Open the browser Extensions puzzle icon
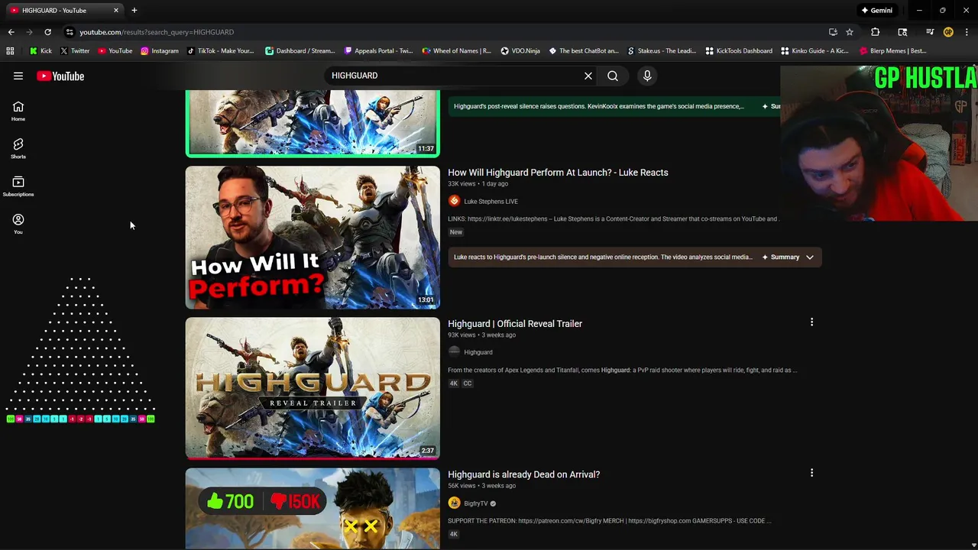The height and width of the screenshot is (550, 978). coord(876,32)
